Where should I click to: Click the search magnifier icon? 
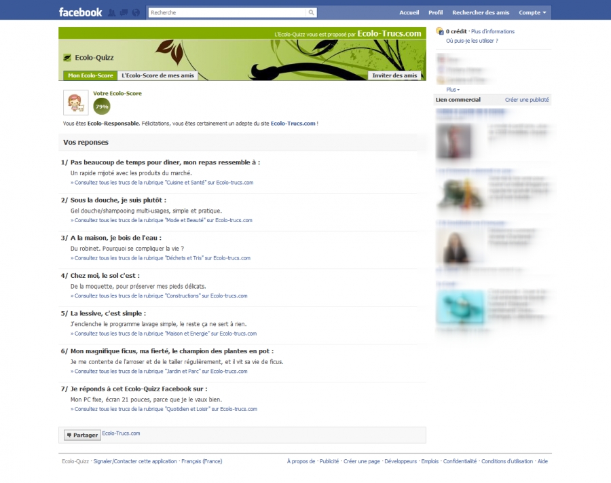(312, 12)
